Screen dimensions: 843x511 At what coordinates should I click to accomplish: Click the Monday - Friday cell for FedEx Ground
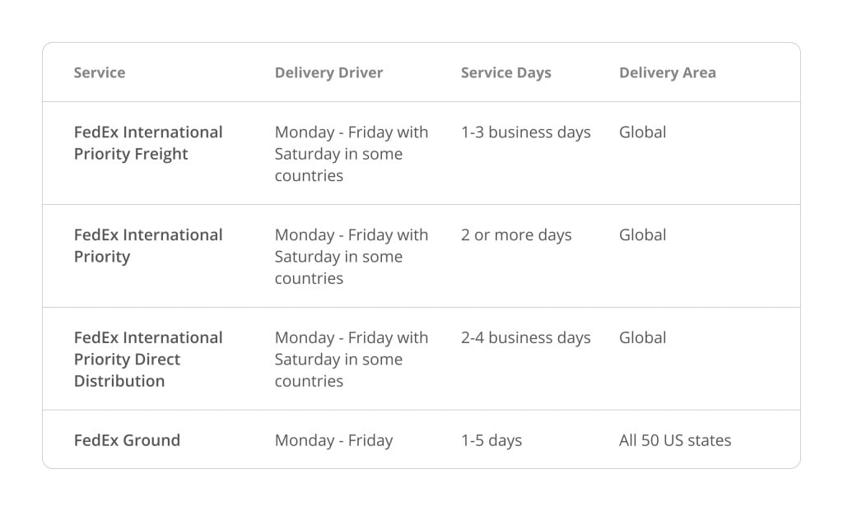(x=334, y=440)
